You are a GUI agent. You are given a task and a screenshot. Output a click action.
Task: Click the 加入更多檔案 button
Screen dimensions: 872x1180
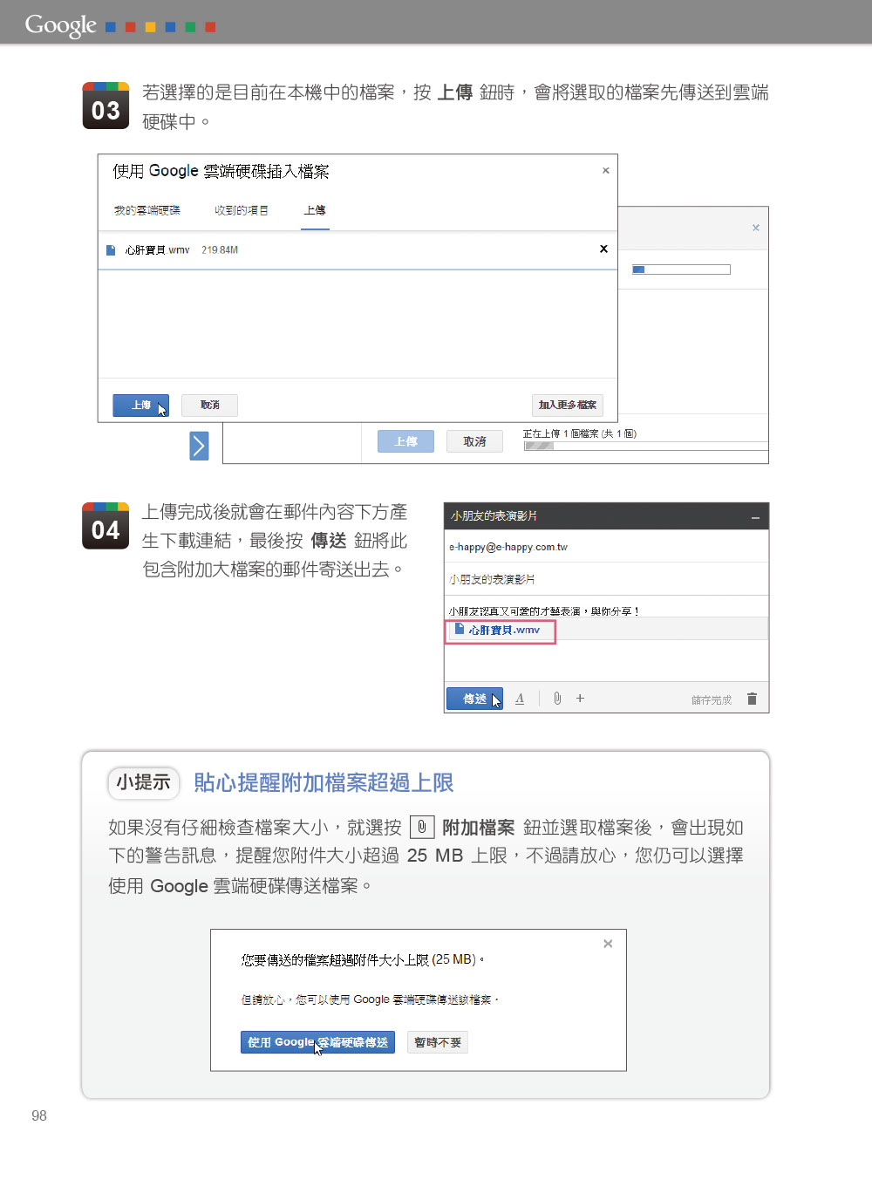tap(567, 405)
